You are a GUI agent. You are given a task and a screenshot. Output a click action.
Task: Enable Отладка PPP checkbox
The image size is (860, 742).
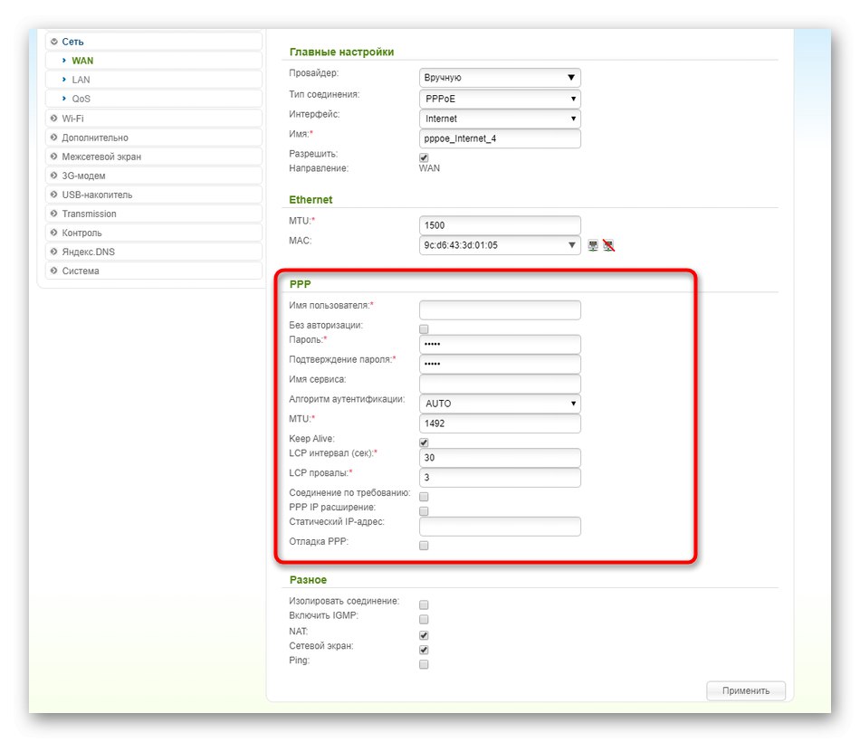click(424, 546)
